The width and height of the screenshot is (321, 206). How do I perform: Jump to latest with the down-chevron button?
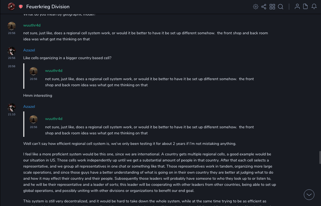click(309, 195)
